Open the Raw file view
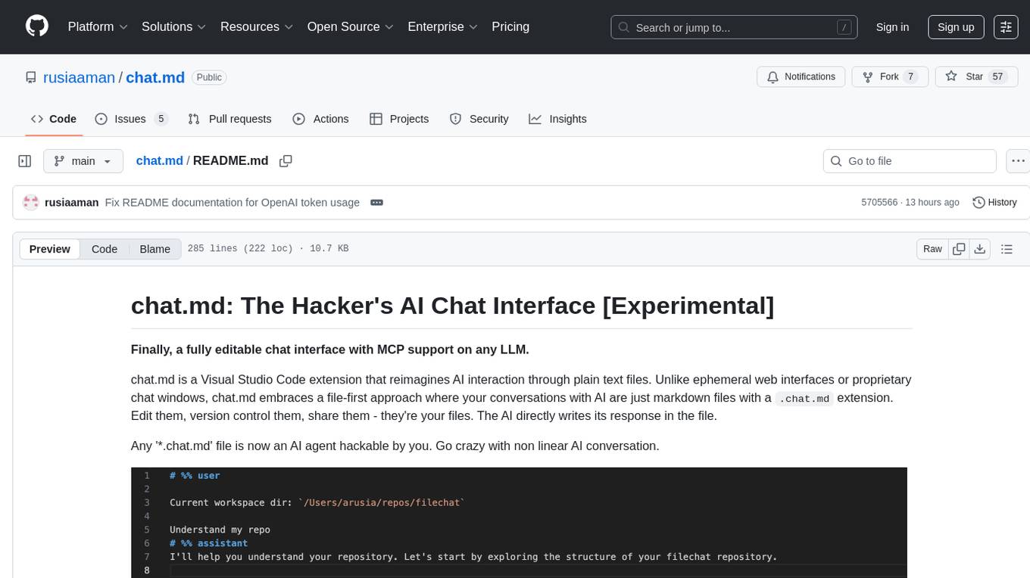The width and height of the screenshot is (1030, 578). click(x=933, y=249)
